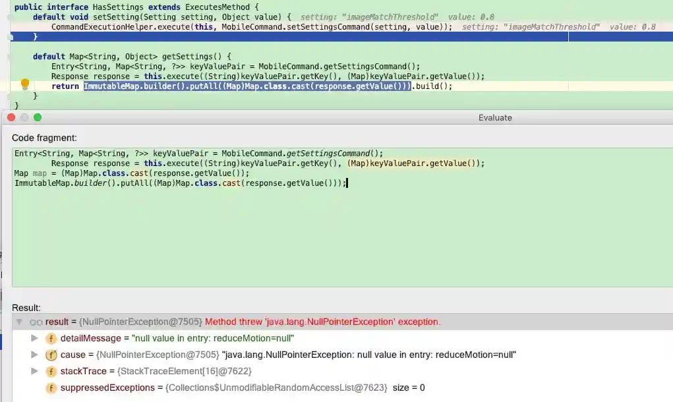Collapse the result NullPointerException node
Image resolution: width=673 pixels, height=402 pixels.
(x=19, y=322)
